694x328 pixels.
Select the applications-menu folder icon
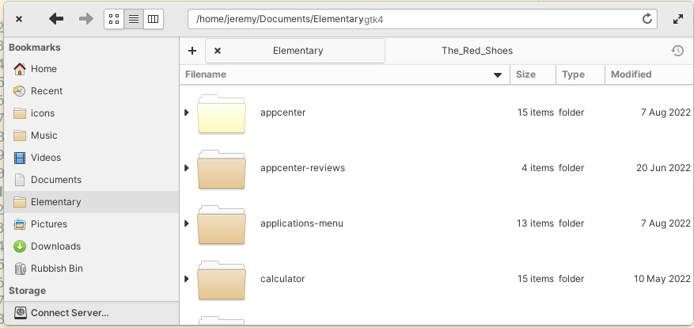tap(222, 224)
